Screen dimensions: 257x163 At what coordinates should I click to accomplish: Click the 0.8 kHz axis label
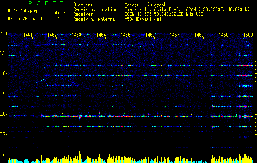(4, 114)
